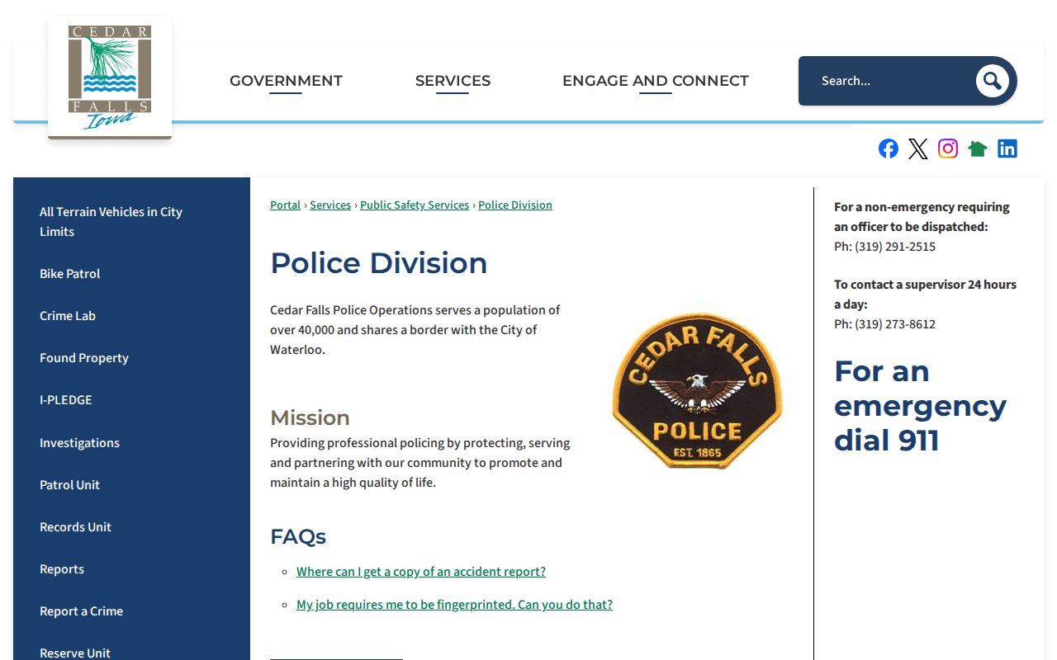Open the Nextdoor house icon
The height and width of the screenshot is (660, 1057).
coord(978,148)
